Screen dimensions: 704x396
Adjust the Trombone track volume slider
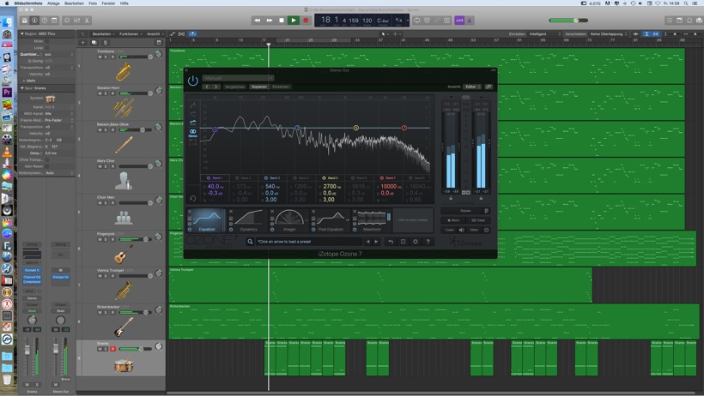click(x=136, y=57)
